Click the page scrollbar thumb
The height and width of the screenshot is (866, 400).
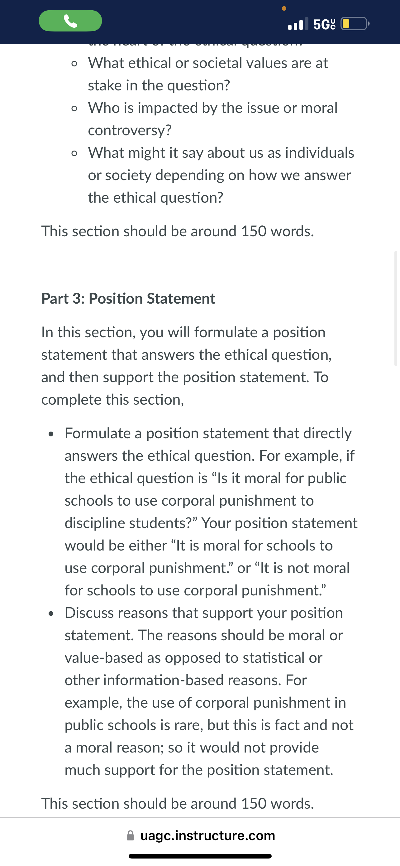(x=396, y=308)
